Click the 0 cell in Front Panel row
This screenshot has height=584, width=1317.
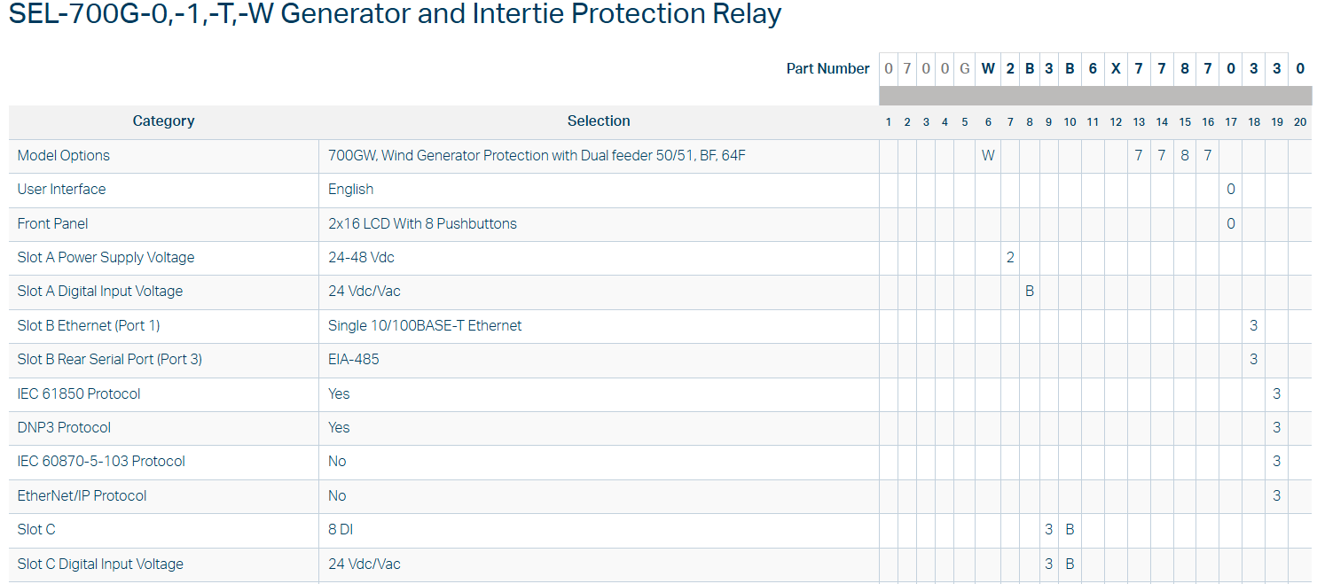click(1231, 223)
